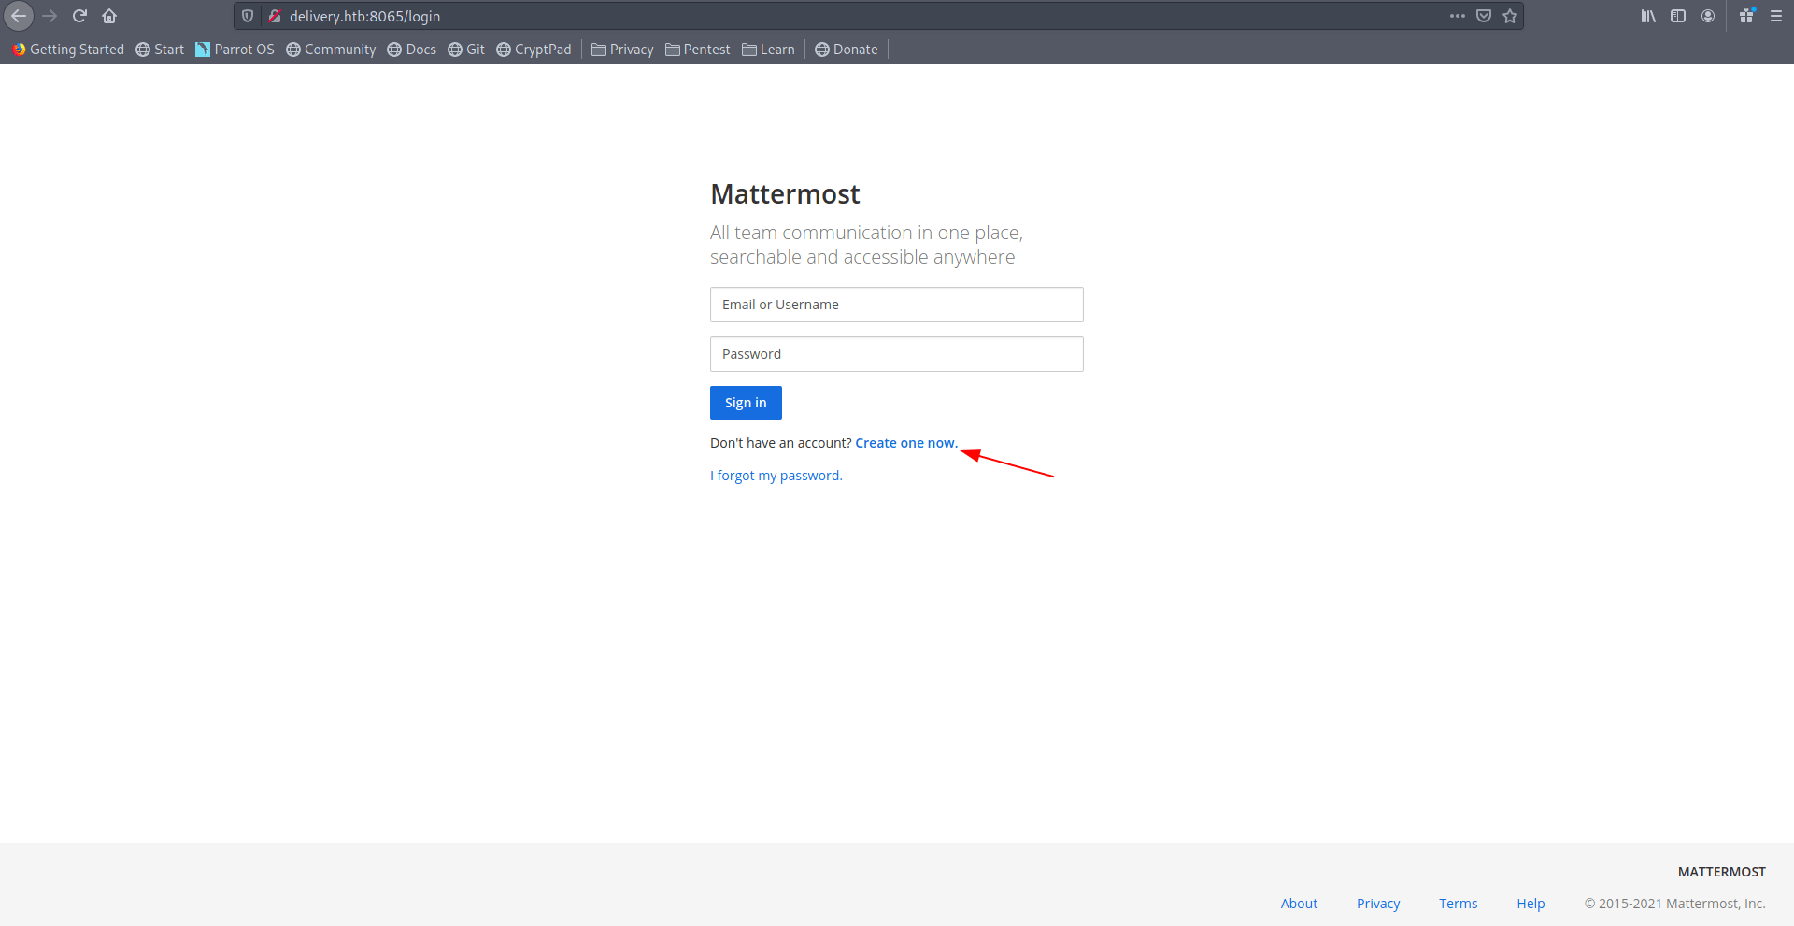This screenshot has height=926, width=1794.
Task: Expand the Learn bookmarks folder
Action: click(x=768, y=50)
